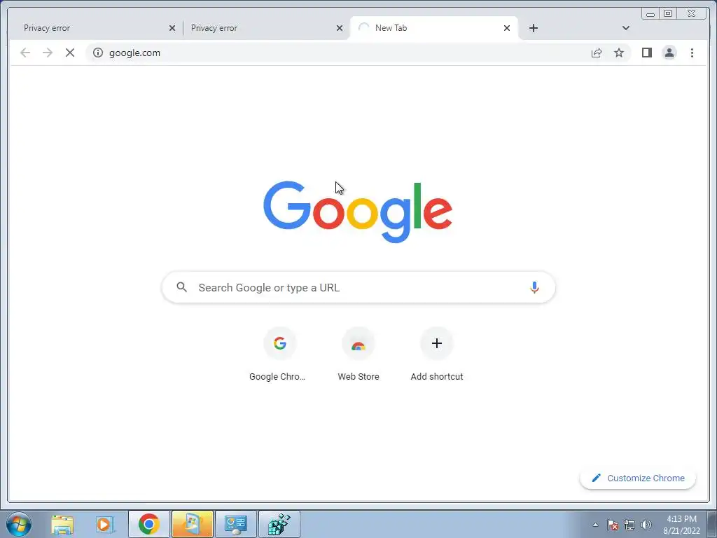Image resolution: width=717 pixels, height=538 pixels.
Task: Open volume speaker tray icon
Action: tap(646, 525)
